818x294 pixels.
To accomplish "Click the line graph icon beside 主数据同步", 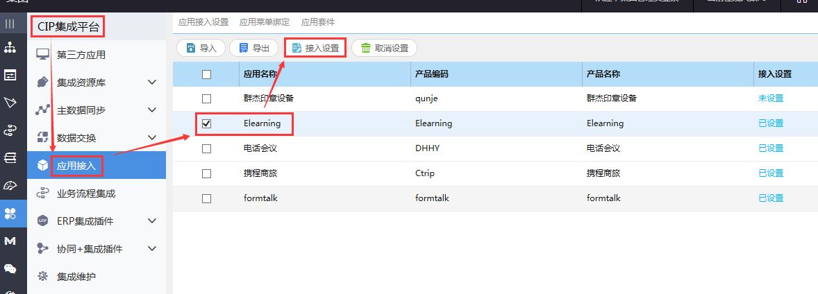I will tap(43, 110).
